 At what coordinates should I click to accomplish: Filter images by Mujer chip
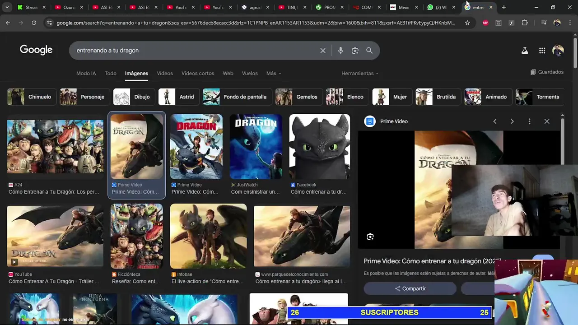click(x=392, y=97)
